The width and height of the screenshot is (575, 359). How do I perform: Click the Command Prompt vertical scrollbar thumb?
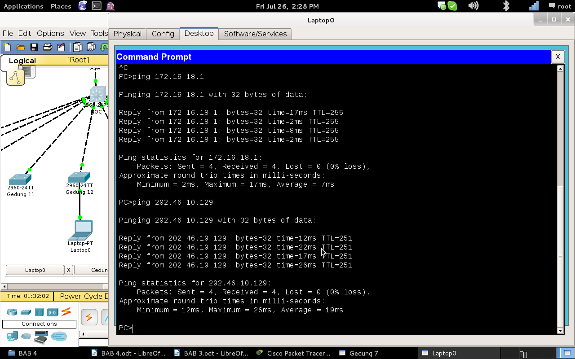[560, 256]
